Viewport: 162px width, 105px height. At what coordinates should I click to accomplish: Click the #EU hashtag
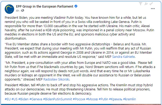coord(8,99)
